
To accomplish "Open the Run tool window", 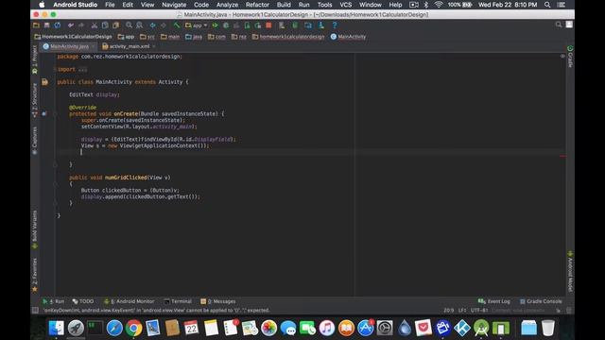I will 54,301.
